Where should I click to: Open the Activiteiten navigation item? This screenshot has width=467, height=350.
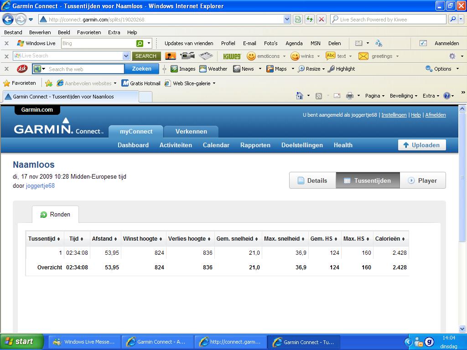[x=176, y=145]
